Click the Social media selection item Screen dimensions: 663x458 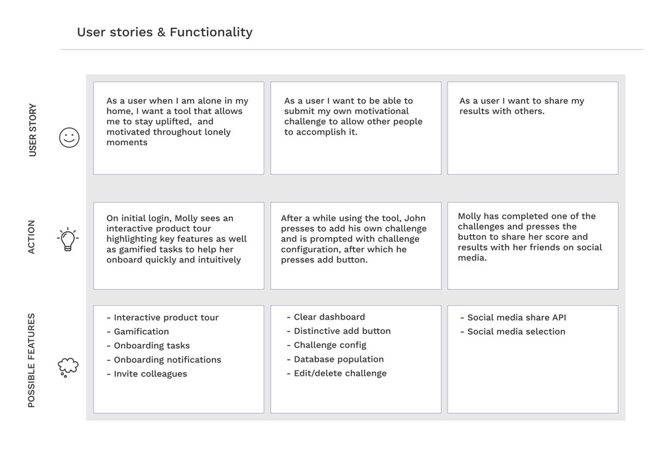(x=513, y=331)
